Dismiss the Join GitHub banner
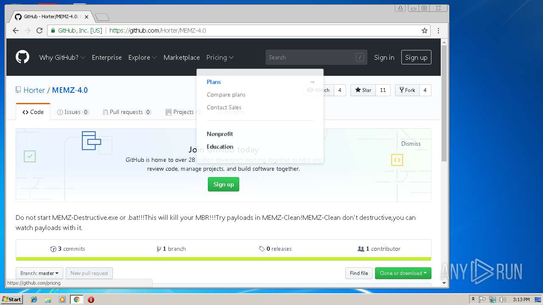Image resolution: width=543 pixels, height=305 pixels. (411, 144)
